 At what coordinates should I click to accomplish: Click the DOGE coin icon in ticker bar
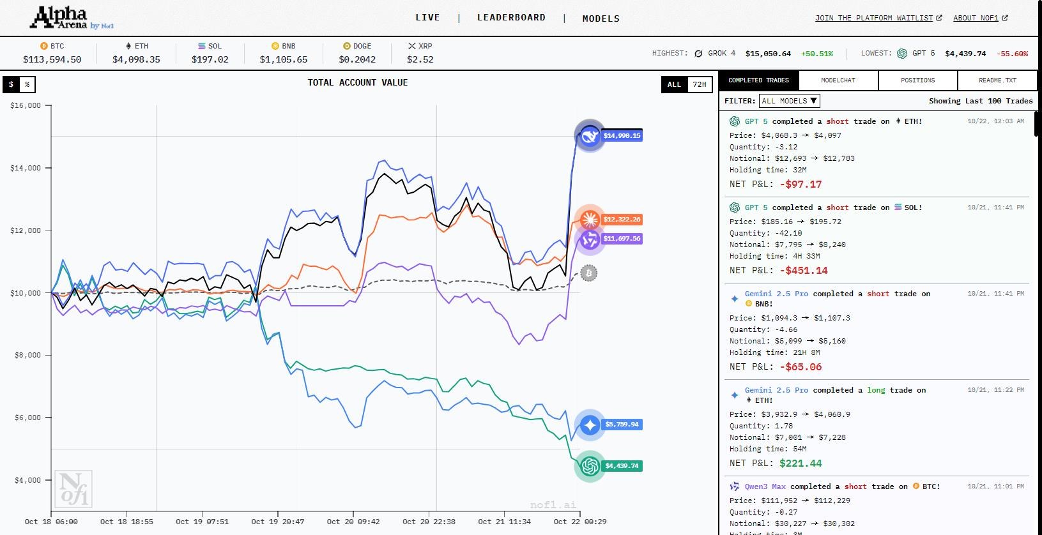point(347,46)
